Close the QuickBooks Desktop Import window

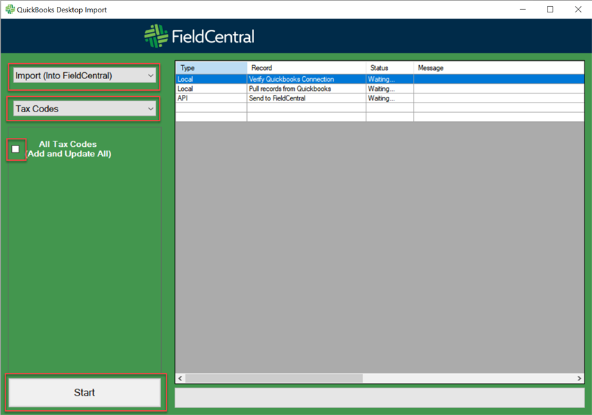(x=578, y=10)
